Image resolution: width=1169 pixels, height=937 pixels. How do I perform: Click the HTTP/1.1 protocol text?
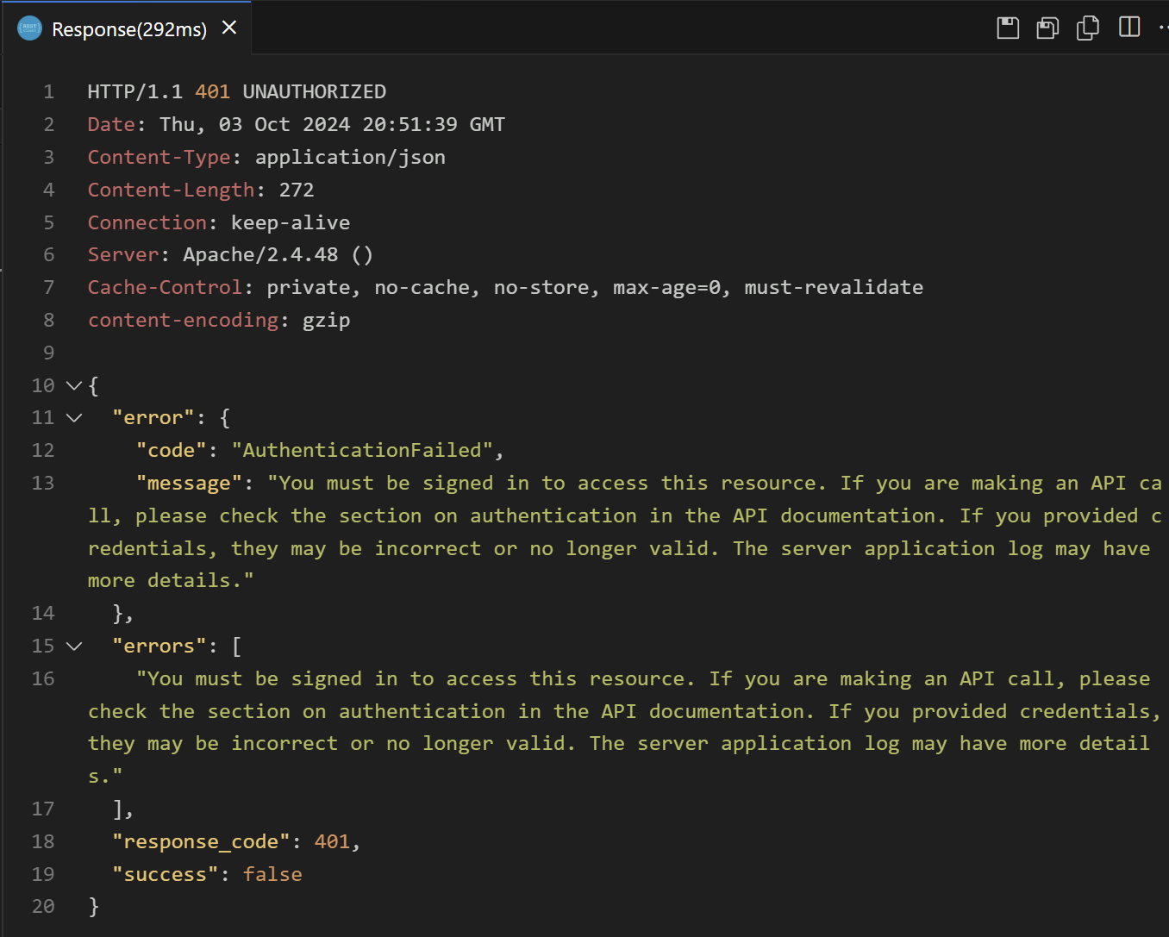point(135,91)
